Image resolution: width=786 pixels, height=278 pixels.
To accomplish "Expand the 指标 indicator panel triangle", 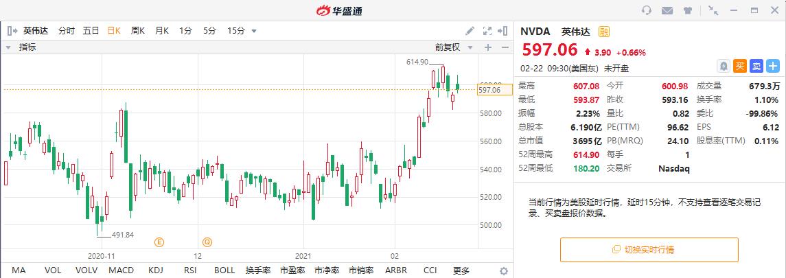I will pyautogui.click(x=9, y=47).
